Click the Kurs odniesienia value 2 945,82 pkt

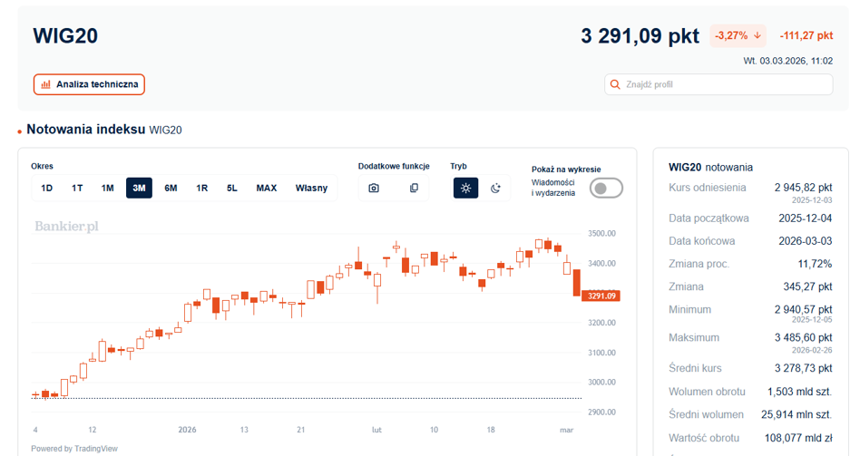point(803,188)
